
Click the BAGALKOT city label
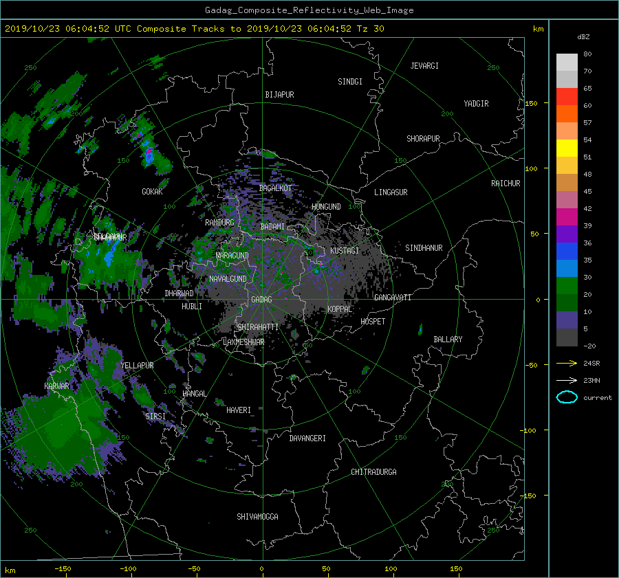click(x=275, y=188)
